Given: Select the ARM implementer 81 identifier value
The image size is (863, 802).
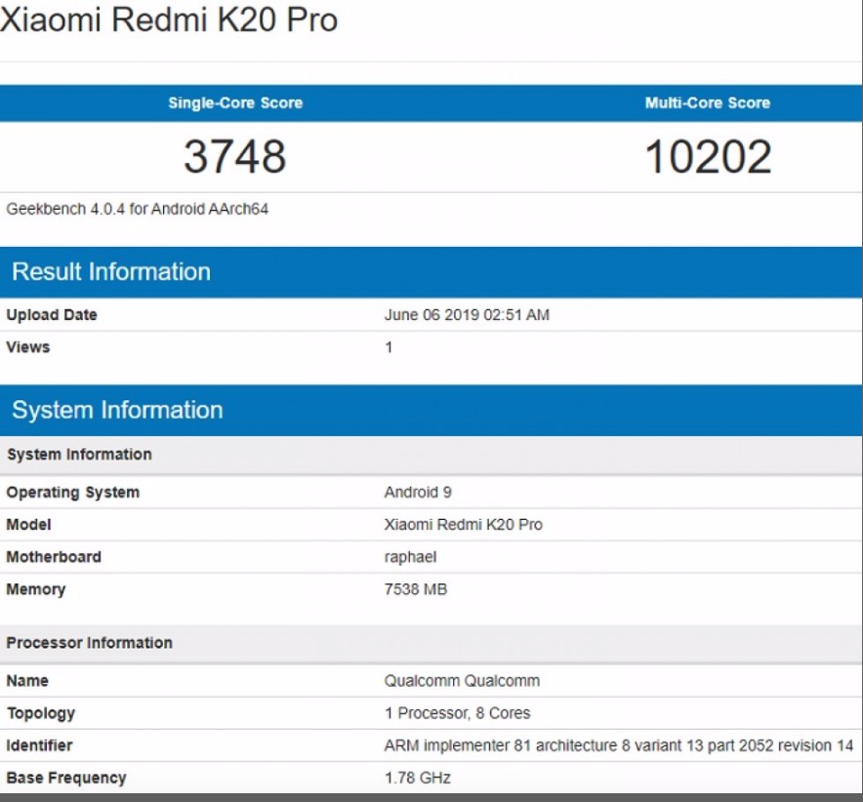Looking at the screenshot, I should click(x=619, y=745).
